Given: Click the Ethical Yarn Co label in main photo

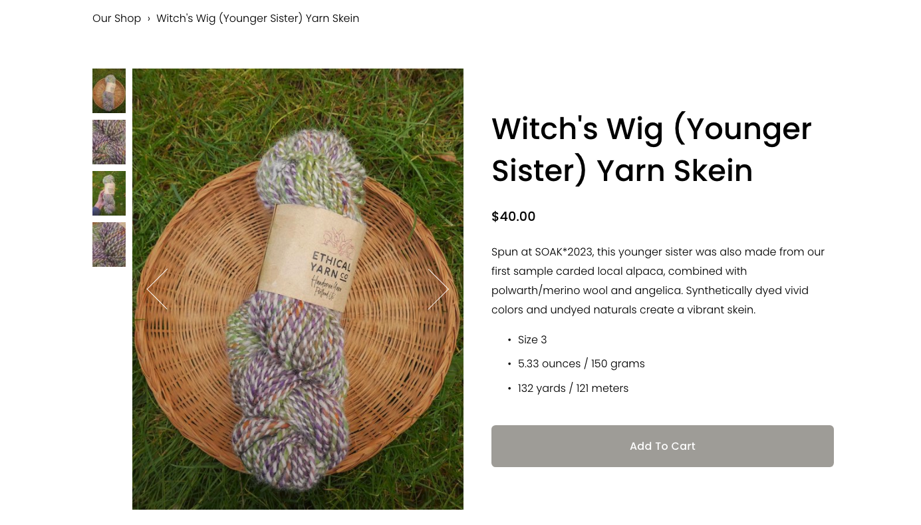Looking at the screenshot, I should tap(311, 259).
